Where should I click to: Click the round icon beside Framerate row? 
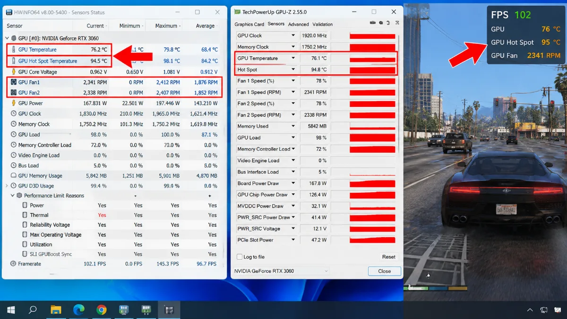pos(13,264)
